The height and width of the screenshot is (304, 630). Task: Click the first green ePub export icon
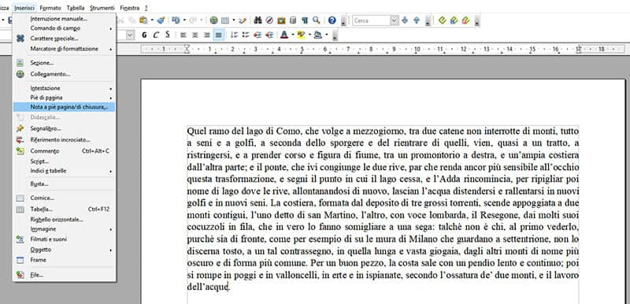[x=443, y=20]
